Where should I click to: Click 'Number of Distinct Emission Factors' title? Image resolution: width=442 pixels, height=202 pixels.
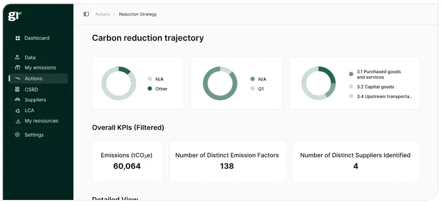(x=227, y=155)
